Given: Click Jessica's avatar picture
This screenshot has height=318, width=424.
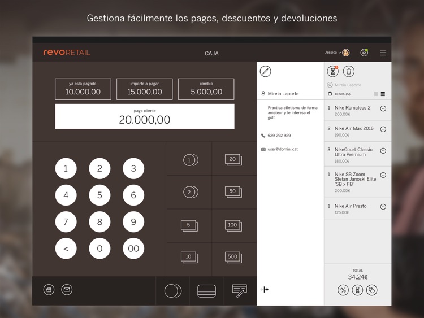Looking at the screenshot, I should (346, 53).
